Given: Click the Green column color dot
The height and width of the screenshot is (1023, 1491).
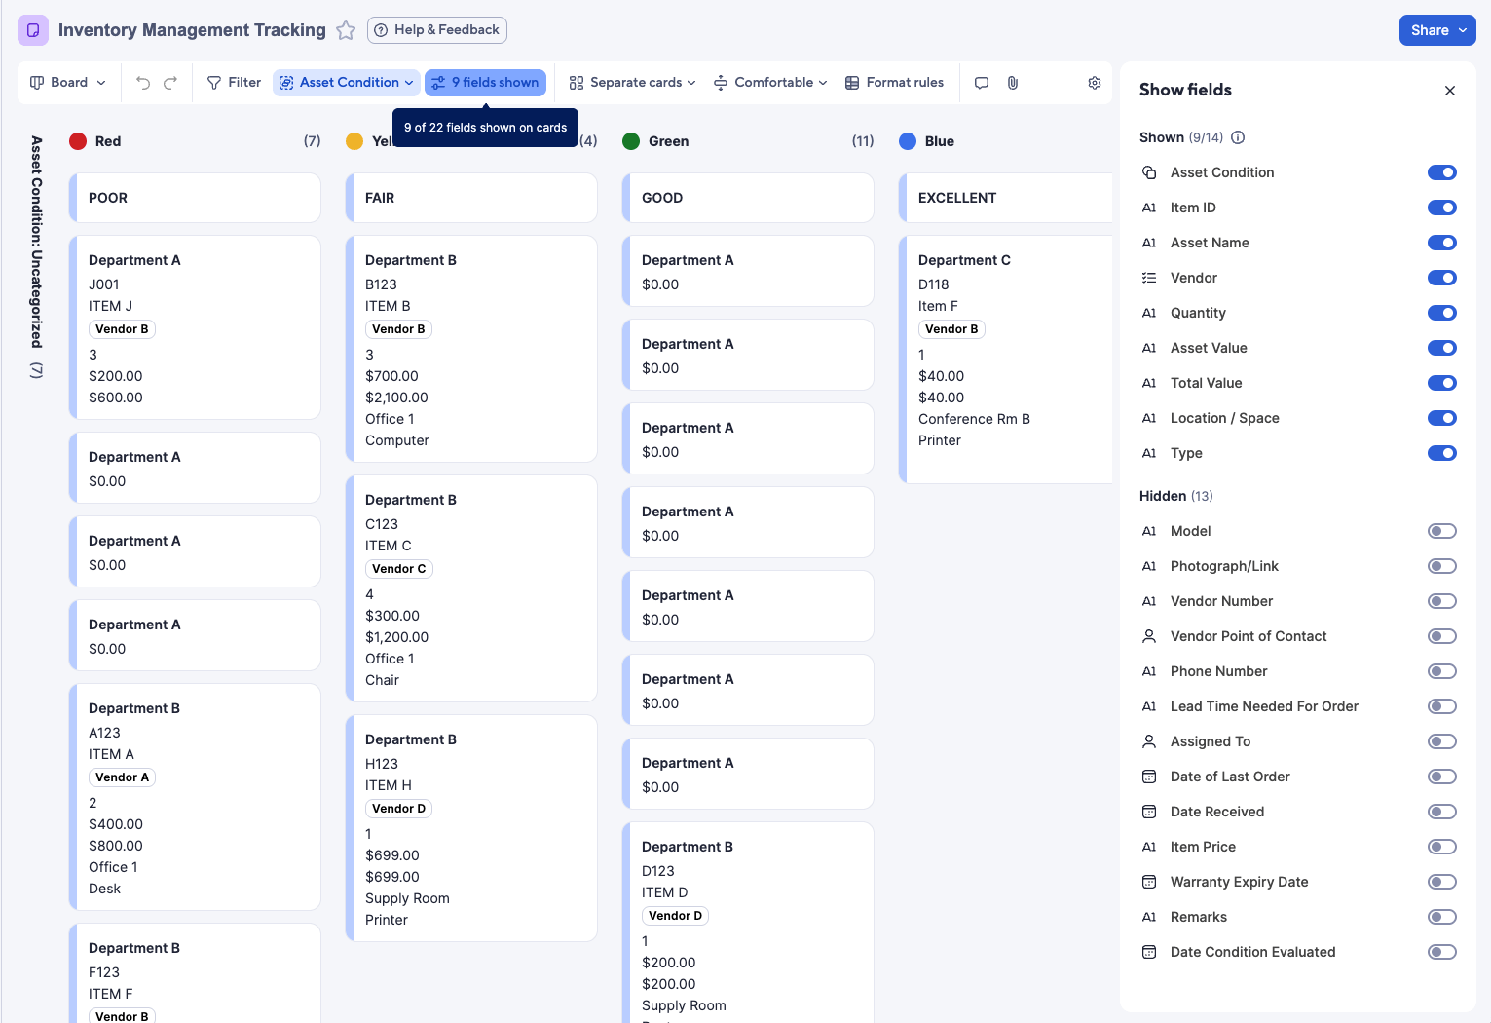Looking at the screenshot, I should pos(630,141).
